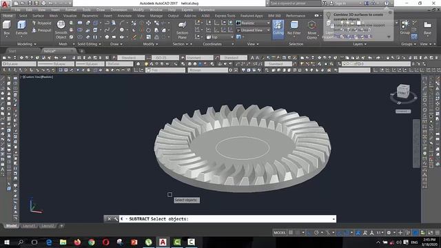Open the Top UCS dropdown

click(220, 37)
